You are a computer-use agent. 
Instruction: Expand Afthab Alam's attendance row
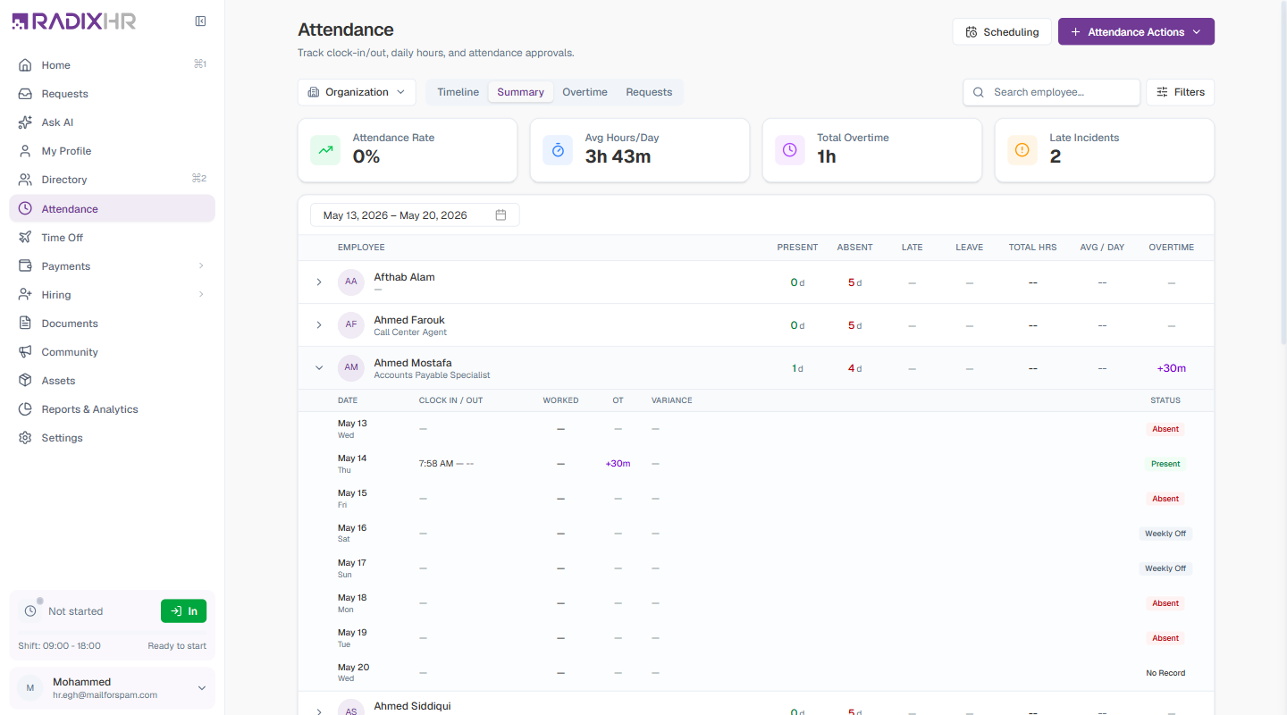(319, 282)
